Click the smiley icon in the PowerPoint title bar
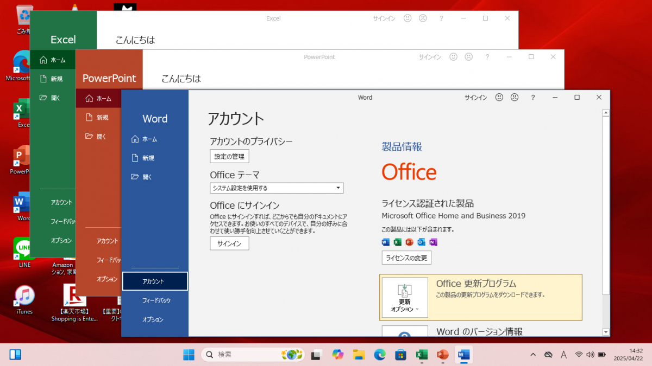The height and width of the screenshot is (366, 652). pyautogui.click(x=453, y=57)
